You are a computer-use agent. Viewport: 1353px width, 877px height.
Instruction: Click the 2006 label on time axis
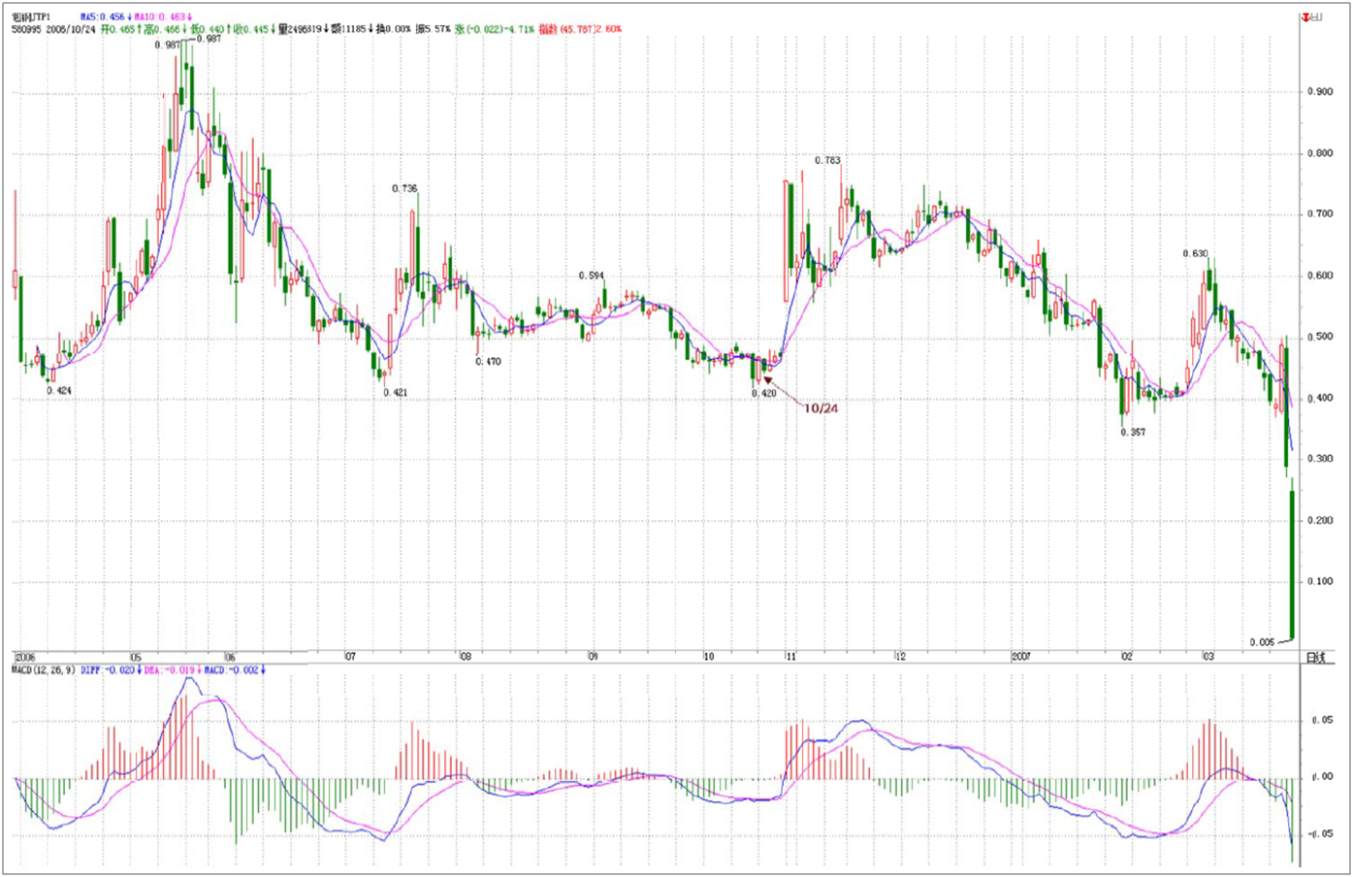[25, 657]
